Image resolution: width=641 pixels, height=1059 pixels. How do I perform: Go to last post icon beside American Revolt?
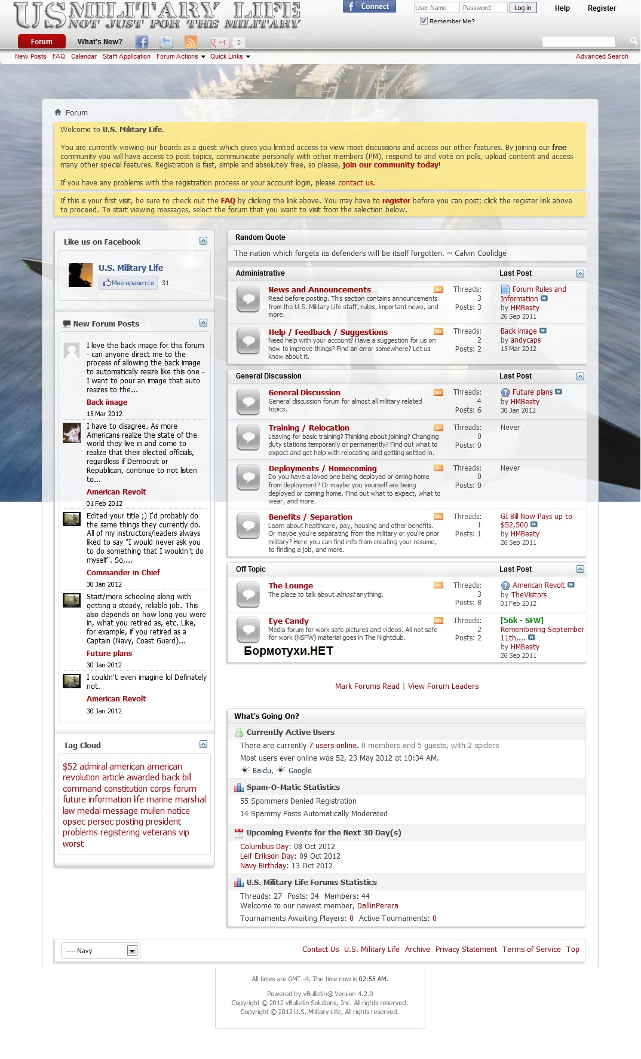click(x=571, y=585)
